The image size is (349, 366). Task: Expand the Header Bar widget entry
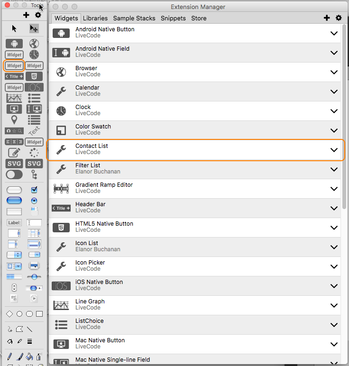coord(334,208)
